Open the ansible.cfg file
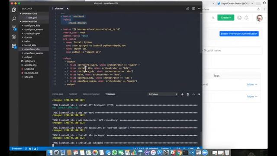The image size is (277, 156). tap(30, 65)
